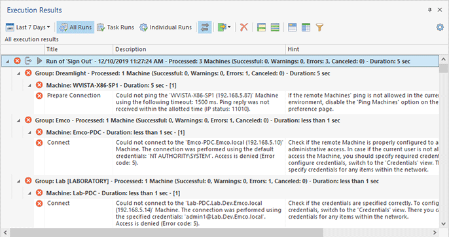Click the sign out icon in run row

(28, 61)
